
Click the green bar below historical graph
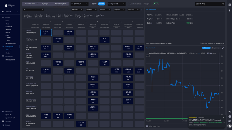(x=167, y=118)
